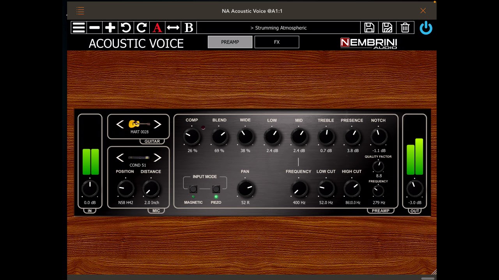Adjust the mic DISTANCE knob
This screenshot has width=499, height=280.
pyautogui.click(x=151, y=189)
